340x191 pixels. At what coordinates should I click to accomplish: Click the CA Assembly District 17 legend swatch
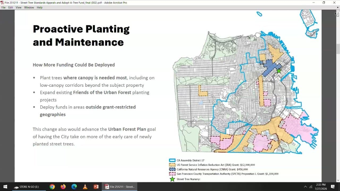(172, 160)
